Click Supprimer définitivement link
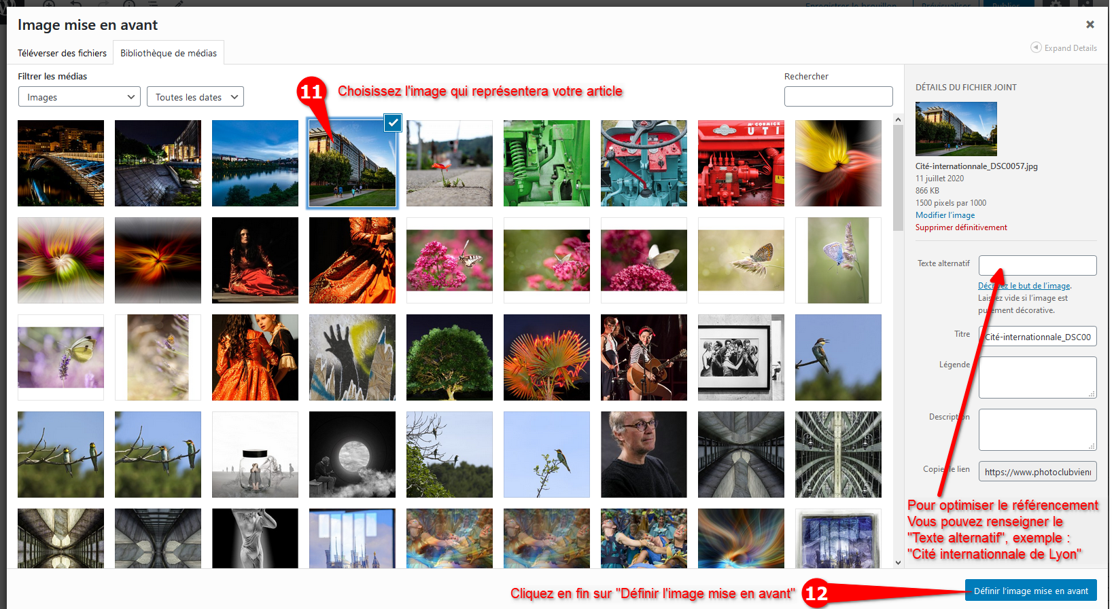The height and width of the screenshot is (609, 1114). [x=961, y=227]
